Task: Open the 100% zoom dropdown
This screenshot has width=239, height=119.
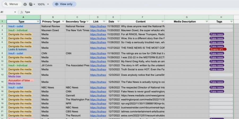Action: (43, 4)
